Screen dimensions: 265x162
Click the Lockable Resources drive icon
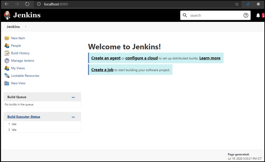tap(7, 76)
